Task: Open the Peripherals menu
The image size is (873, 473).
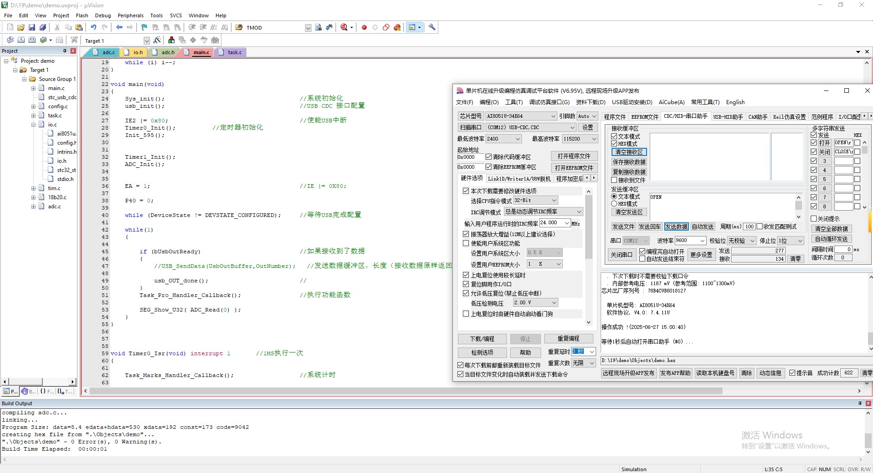Action: click(130, 15)
